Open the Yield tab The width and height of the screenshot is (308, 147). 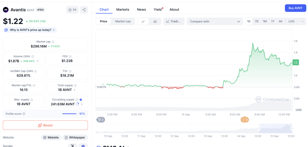158,9
